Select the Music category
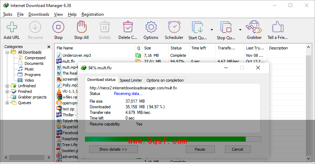315x164 pixels. [29, 69]
